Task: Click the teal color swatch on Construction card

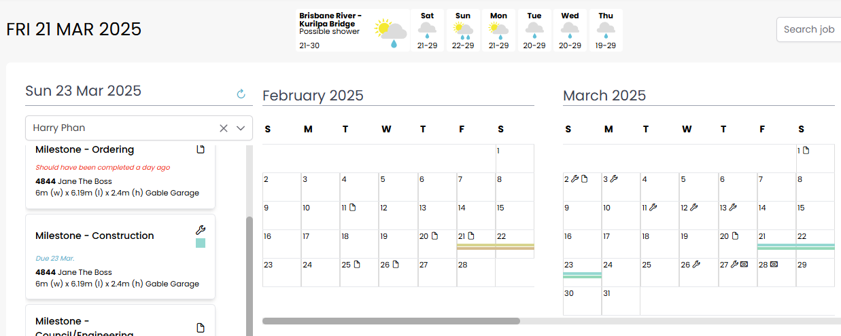Action: coord(201,243)
